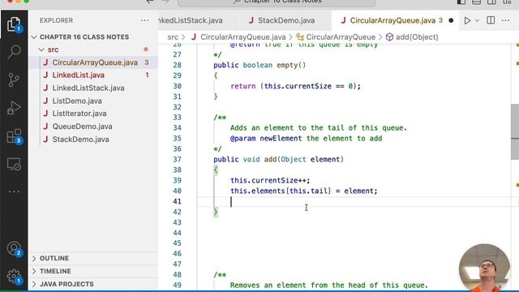Click the CircularArrayQueue.java breadcrumb

pos(243,37)
